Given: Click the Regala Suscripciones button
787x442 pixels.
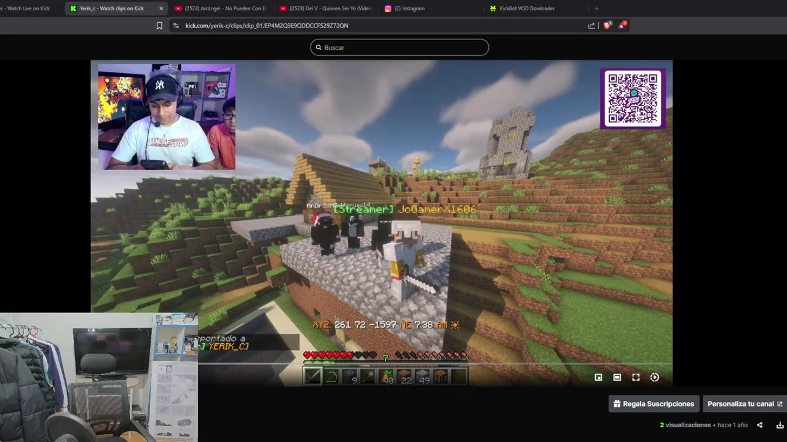Looking at the screenshot, I should click(654, 404).
